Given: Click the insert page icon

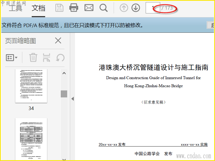Looking at the screenshot, I should pos(46,58).
